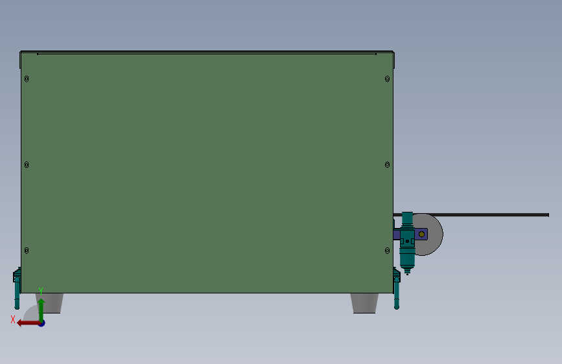The height and width of the screenshot is (364, 562).
Task: Pick the teal air filter regulator unit
Action: [407, 242]
